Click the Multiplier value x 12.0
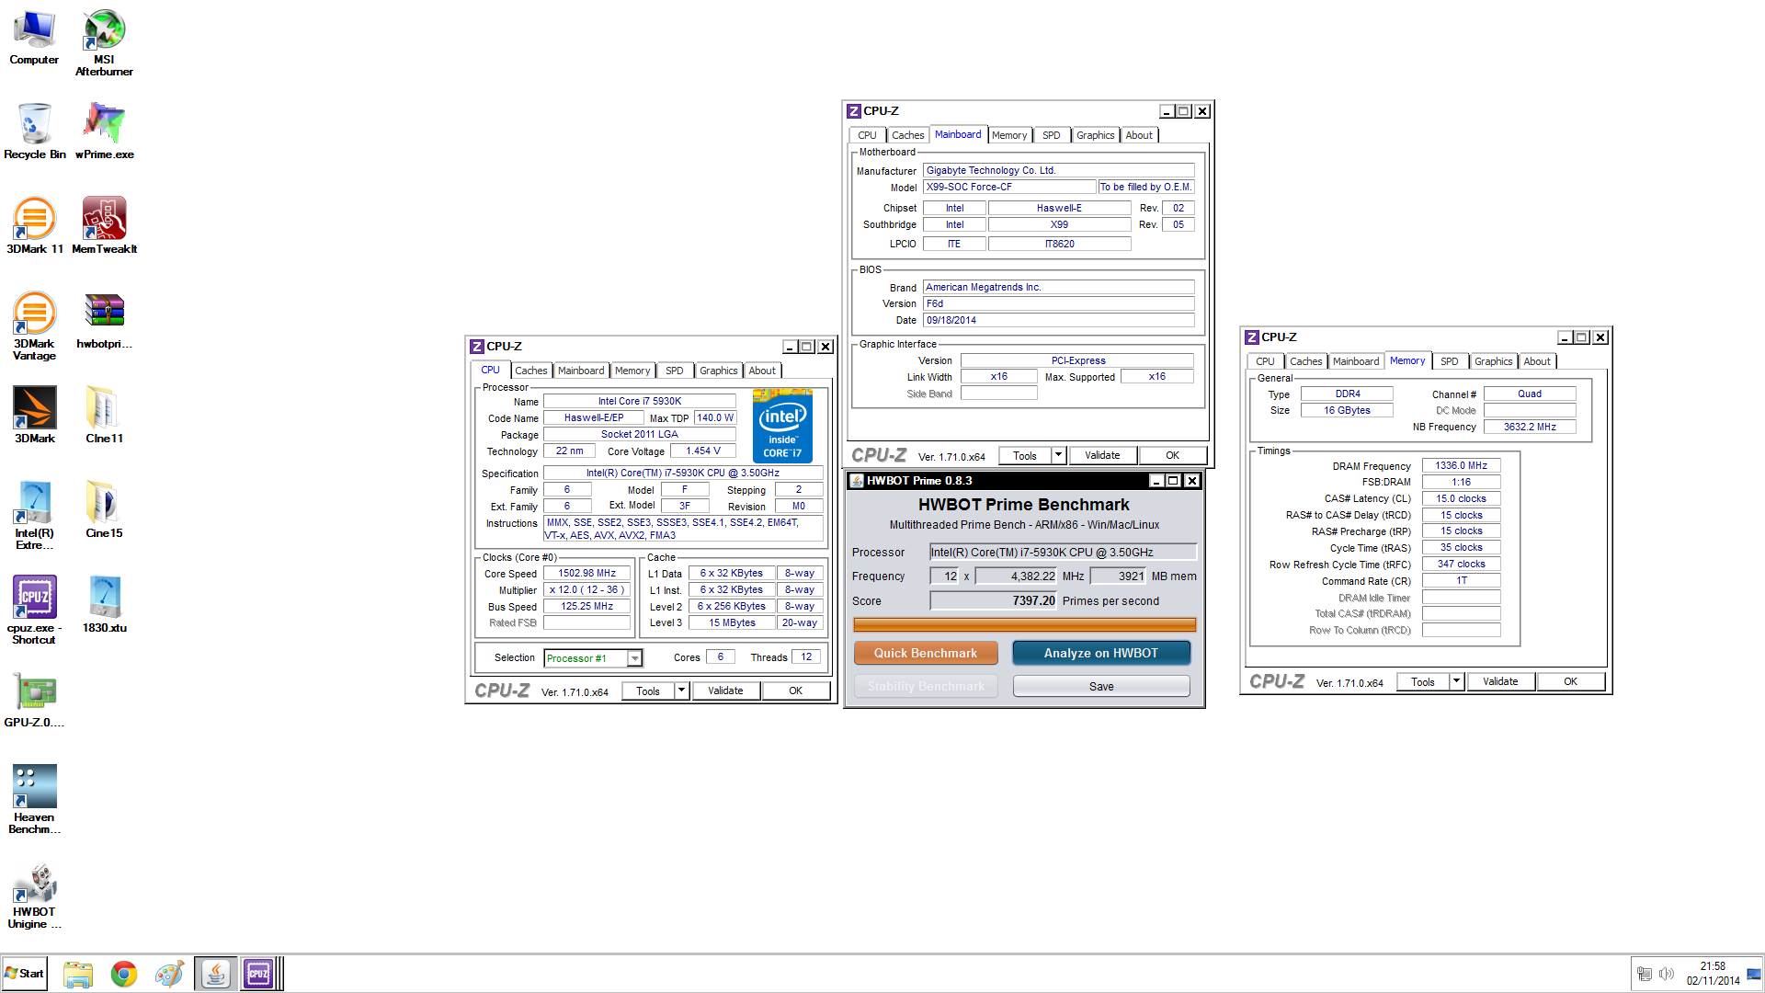This screenshot has height=993, width=1765. click(586, 589)
